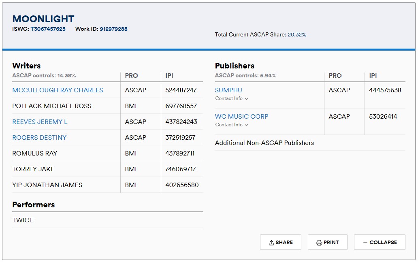Open publisher WC MUSIC CORP link
The width and height of the screenshot is (418, 262).
[x=241, y=117]
